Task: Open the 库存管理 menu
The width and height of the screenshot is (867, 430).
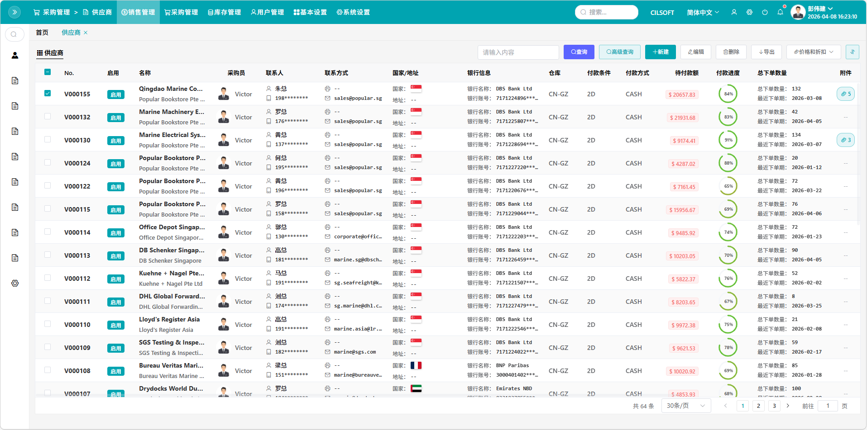Action: (224, 12)
